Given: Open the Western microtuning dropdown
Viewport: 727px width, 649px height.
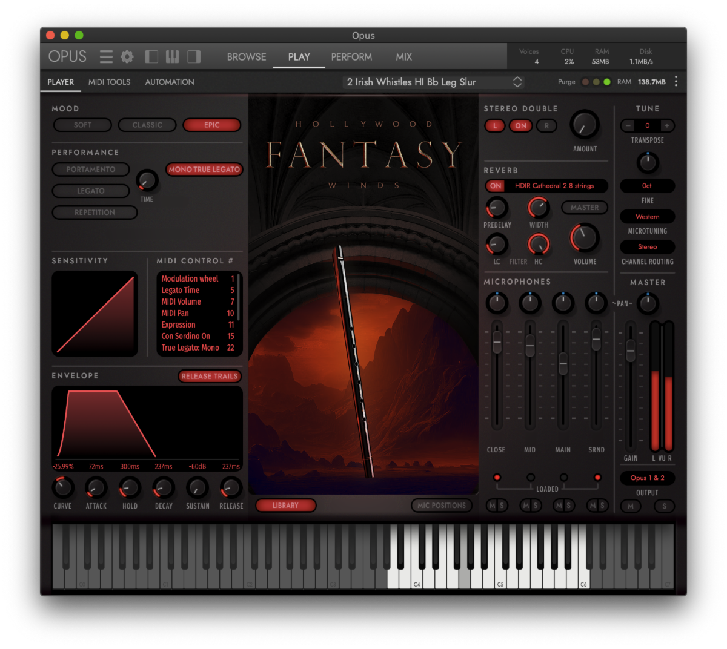Looking at the screenshot, I should 647,216.
